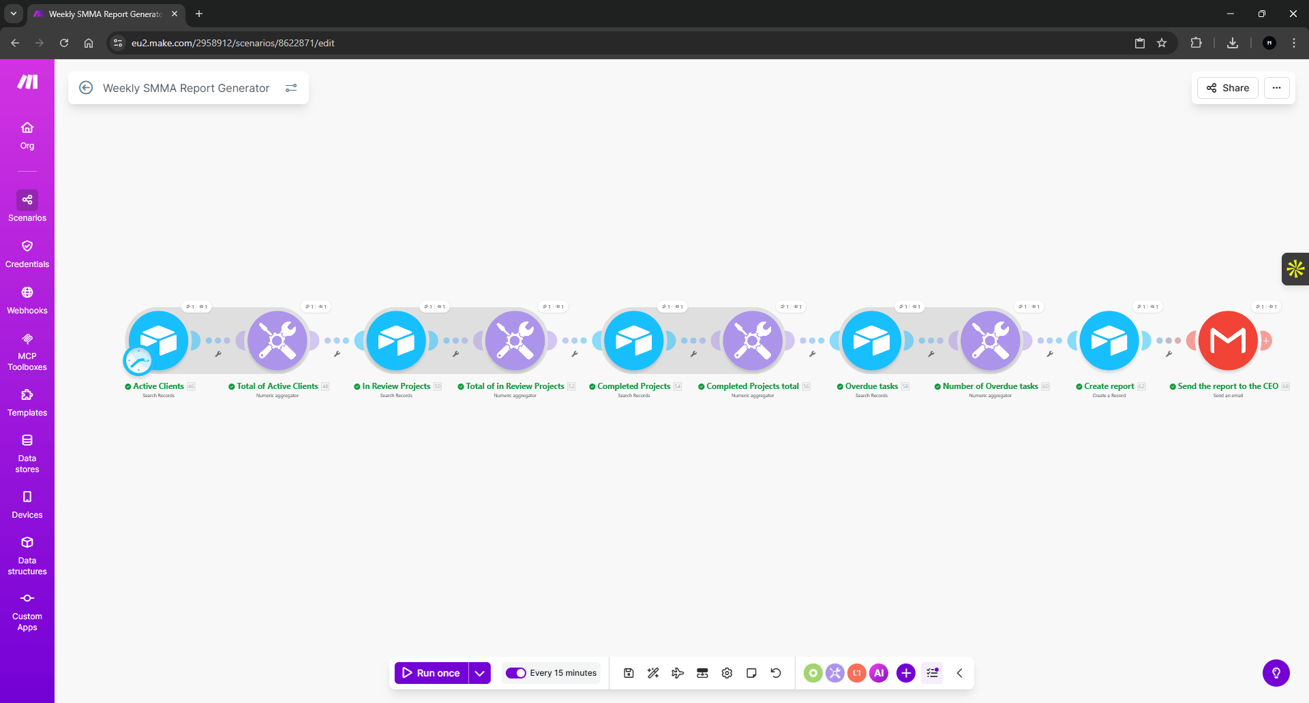Select Data stores in the left sidebar
This screenshot has width=1309, height=703.
point(27,452)
